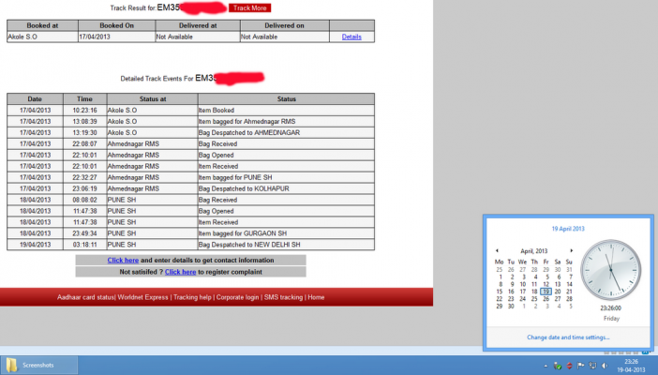Select date 10 in calendar
The image size is (658, 375).
522,284
